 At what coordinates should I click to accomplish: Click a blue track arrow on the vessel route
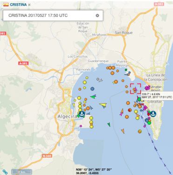click(x=153, y=141)
